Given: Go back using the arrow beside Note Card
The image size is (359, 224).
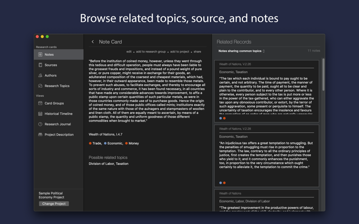Looking at the screenshot, I should click(x=93, y=42).
